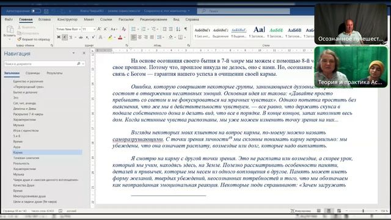Screen dimensions: 391x220
Task: Toggle the AutoSave (Автосохранение) switch
Action: (36, 11)
